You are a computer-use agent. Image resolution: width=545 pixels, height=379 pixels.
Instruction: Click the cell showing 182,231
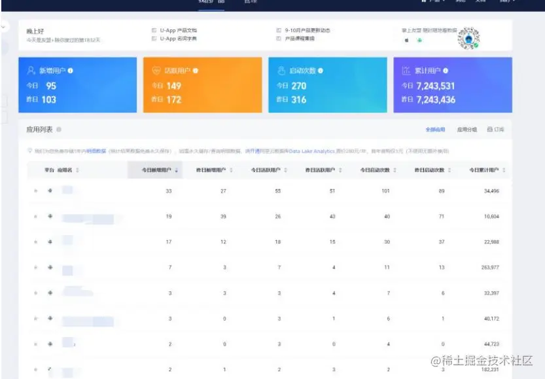point(490,370)
